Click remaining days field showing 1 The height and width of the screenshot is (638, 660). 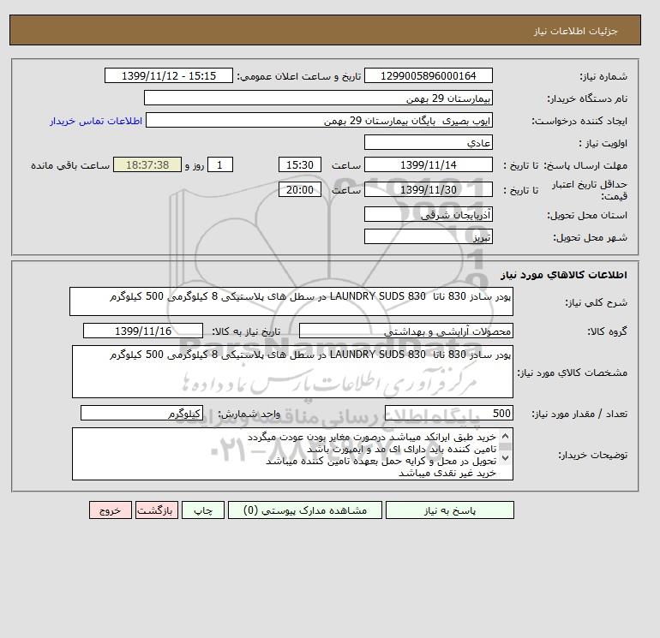pos(219,165)
